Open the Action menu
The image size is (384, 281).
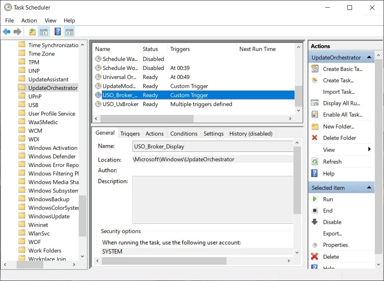(x=29, y=21)
